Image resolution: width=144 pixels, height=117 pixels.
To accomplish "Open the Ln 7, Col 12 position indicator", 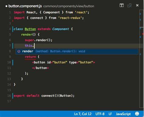I will pyautogui.click(x=83, y=114).
